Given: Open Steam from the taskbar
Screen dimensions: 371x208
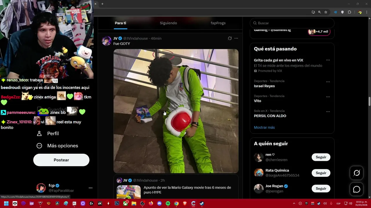Looking at the screenshot, I should point(202,203).
